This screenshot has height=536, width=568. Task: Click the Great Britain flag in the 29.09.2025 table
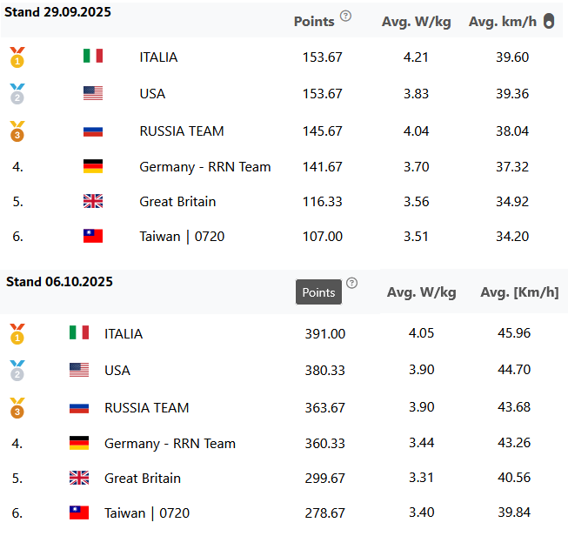click(93, 202)
